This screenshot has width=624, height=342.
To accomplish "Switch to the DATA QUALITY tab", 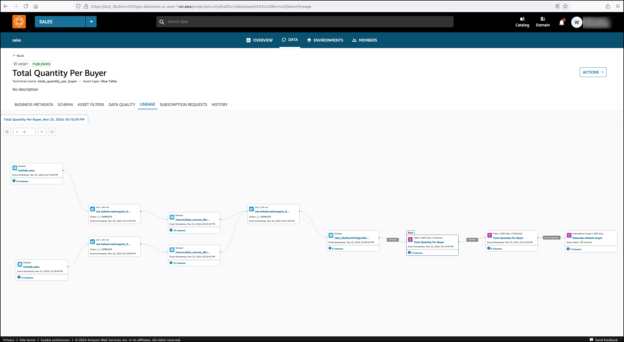I will (122, 105).
